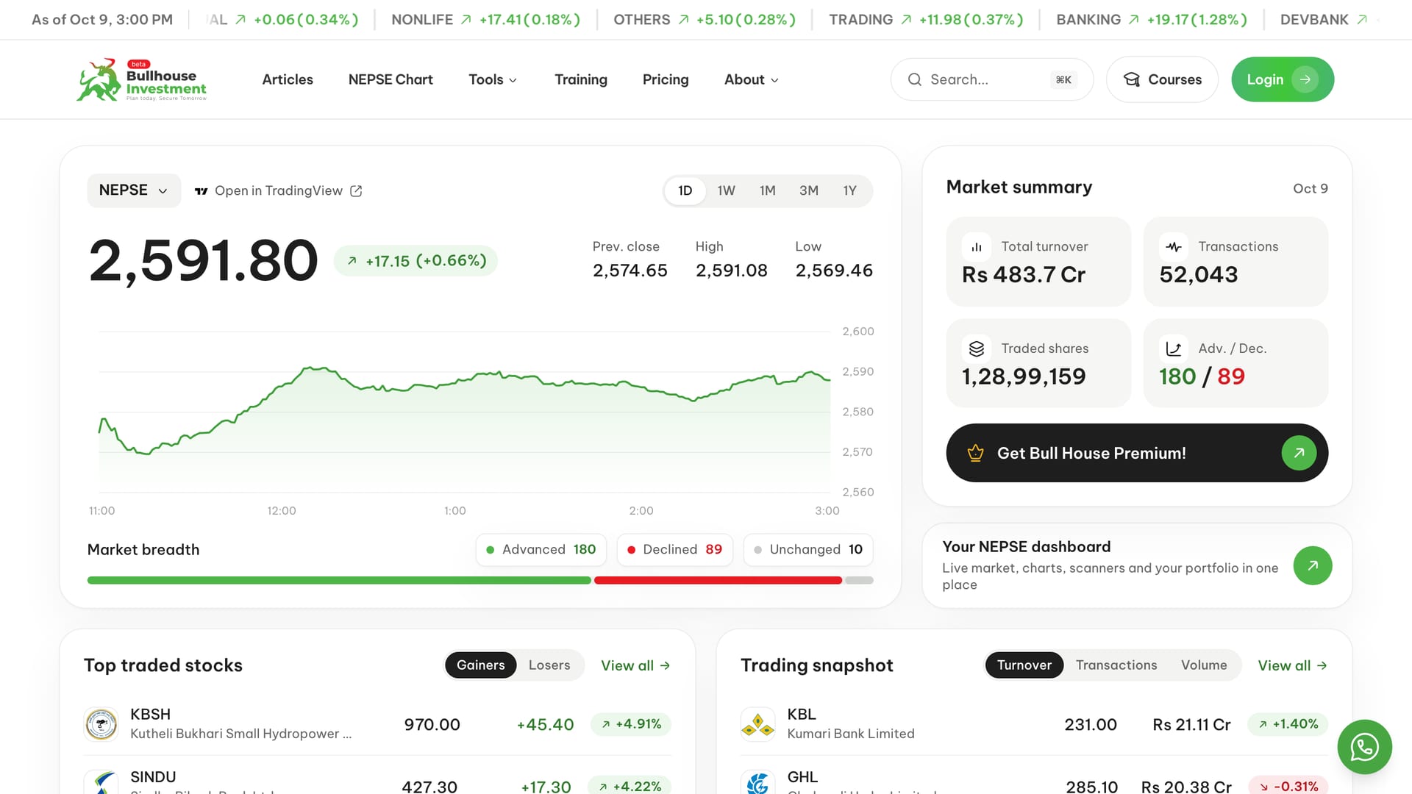Viewport: 1412px width, 794px height.
Task: Click the Login button
Action: (x=1283, y=79)
